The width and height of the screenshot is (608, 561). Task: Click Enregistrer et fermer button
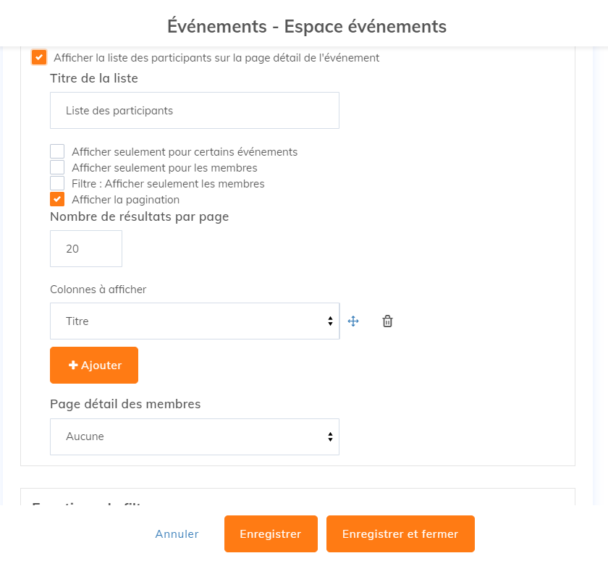[x=400, y=534]
